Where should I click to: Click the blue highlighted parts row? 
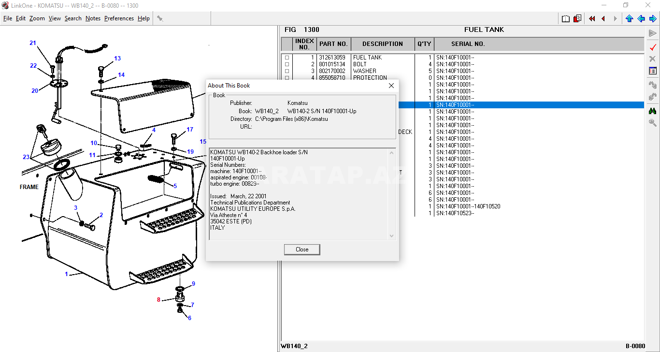point(521,105)
